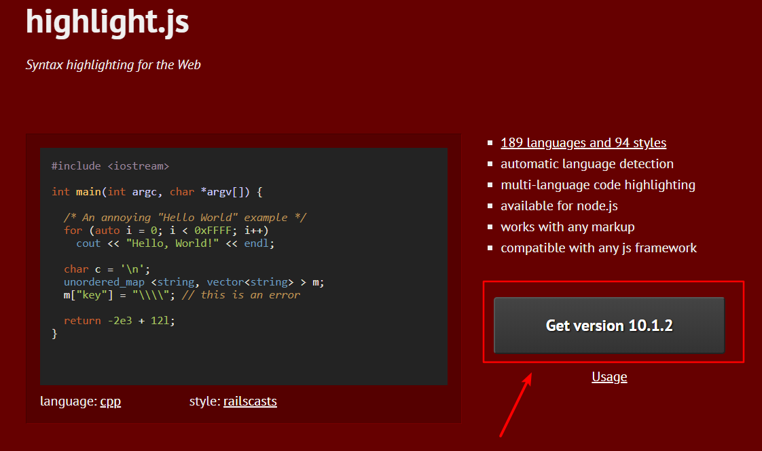Click the Syntax highlighting for the Web tagline
Screen dimensions: 762x451
point(113,64)
